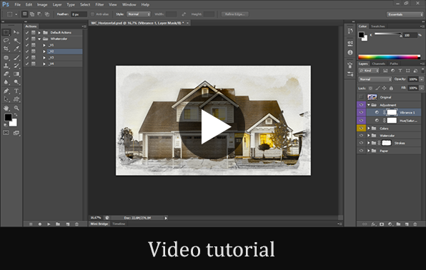
Task: Open the Filter menu
Action: pyautogui.click(x=99, y=4)
